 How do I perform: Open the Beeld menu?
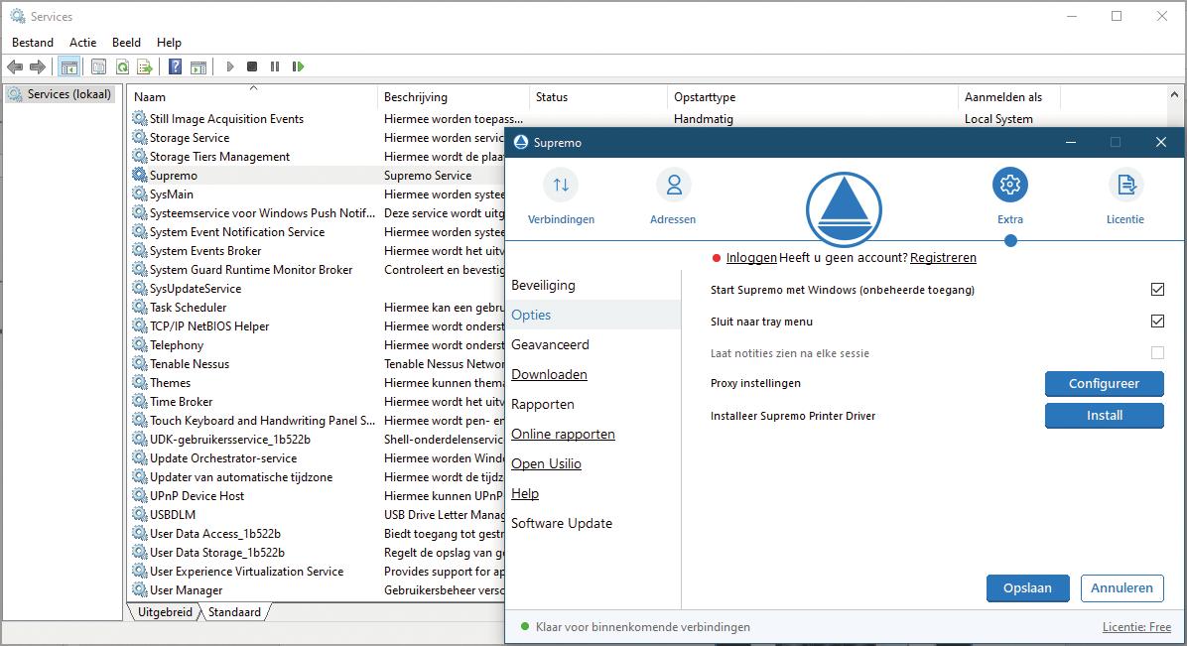[126, 43]
